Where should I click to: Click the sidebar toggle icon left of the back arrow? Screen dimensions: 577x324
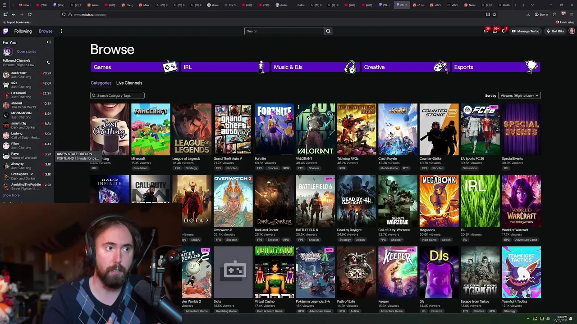(5, 14)
